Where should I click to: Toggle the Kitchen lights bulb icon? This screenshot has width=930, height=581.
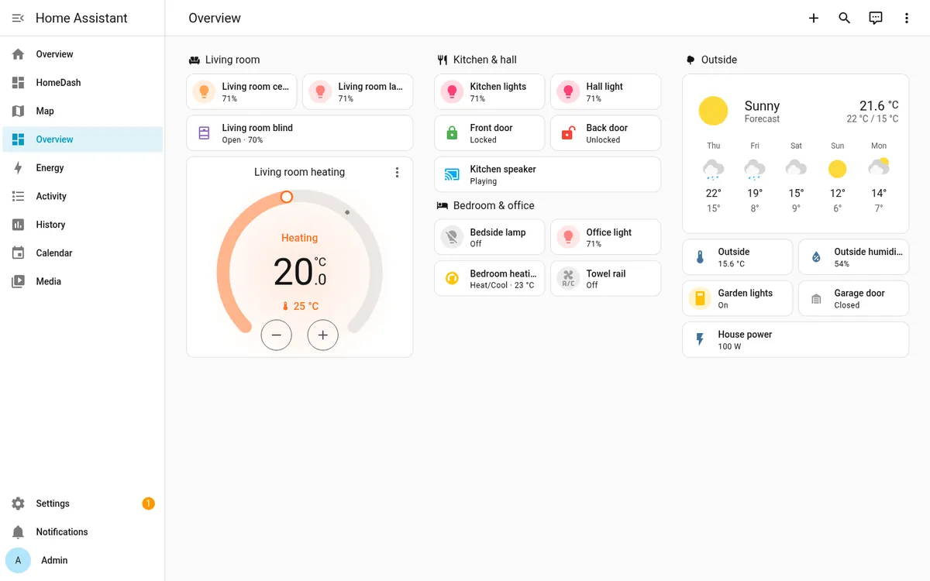452,91
